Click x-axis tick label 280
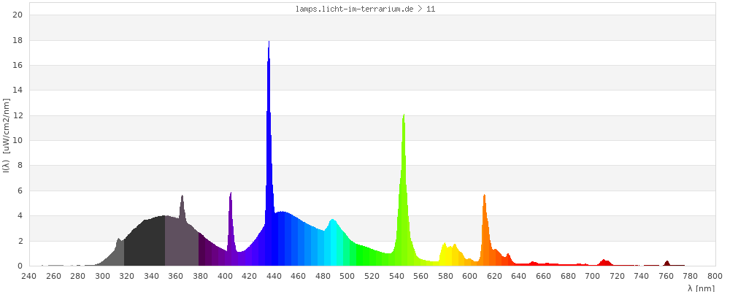This screenshot has height=292, width=730. [78, 276]
